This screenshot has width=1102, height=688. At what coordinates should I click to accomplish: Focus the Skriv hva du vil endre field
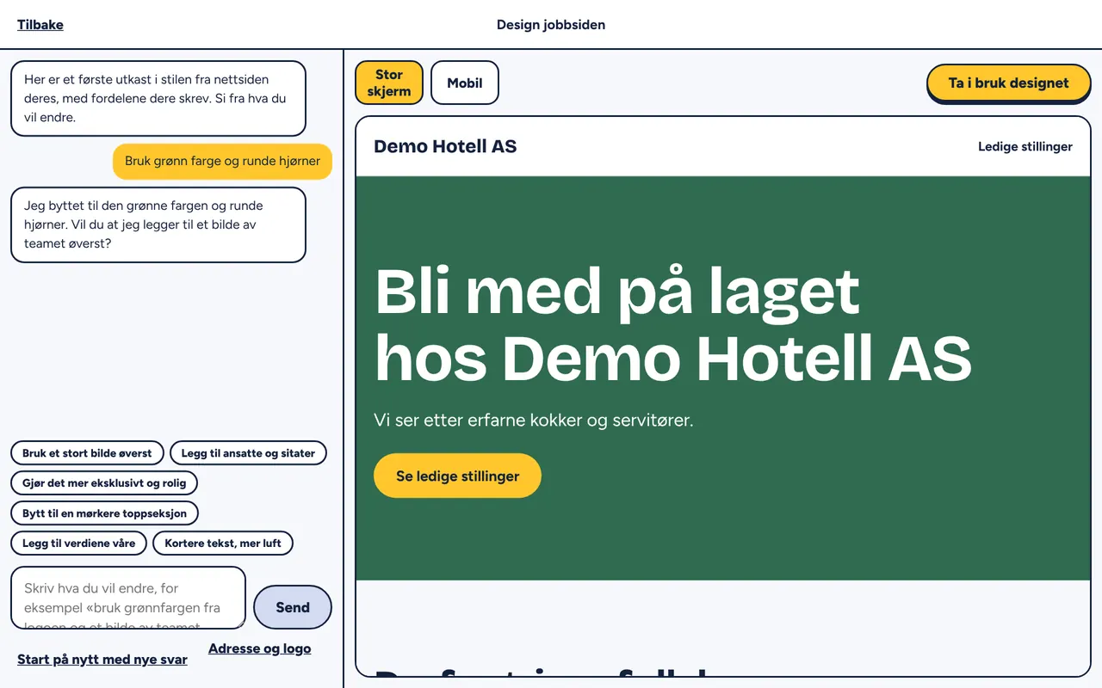128,598
